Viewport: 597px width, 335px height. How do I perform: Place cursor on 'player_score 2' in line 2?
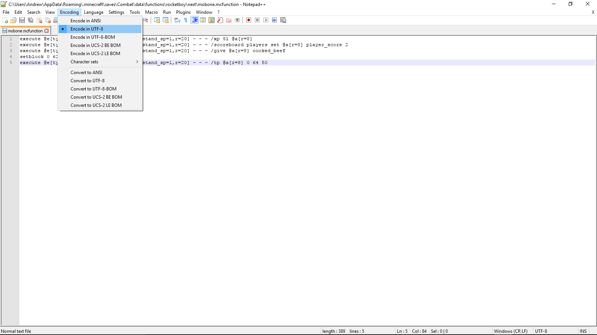coord(327,45)
